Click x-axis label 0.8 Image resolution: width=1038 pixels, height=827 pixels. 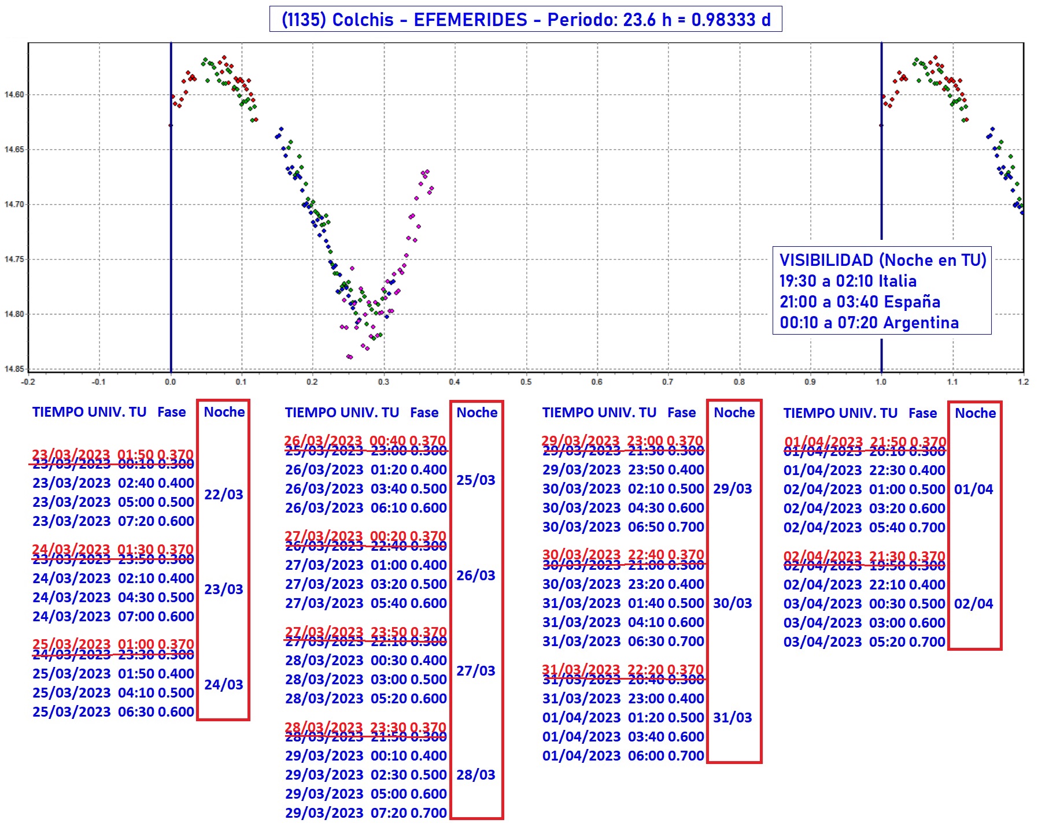[x=739, y=382]
